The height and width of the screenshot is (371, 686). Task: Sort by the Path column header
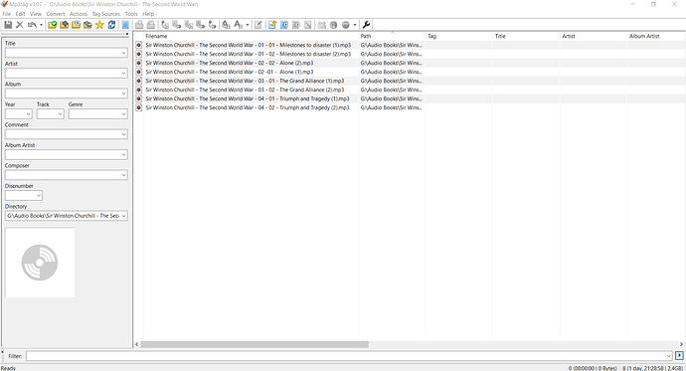(392, 37)
